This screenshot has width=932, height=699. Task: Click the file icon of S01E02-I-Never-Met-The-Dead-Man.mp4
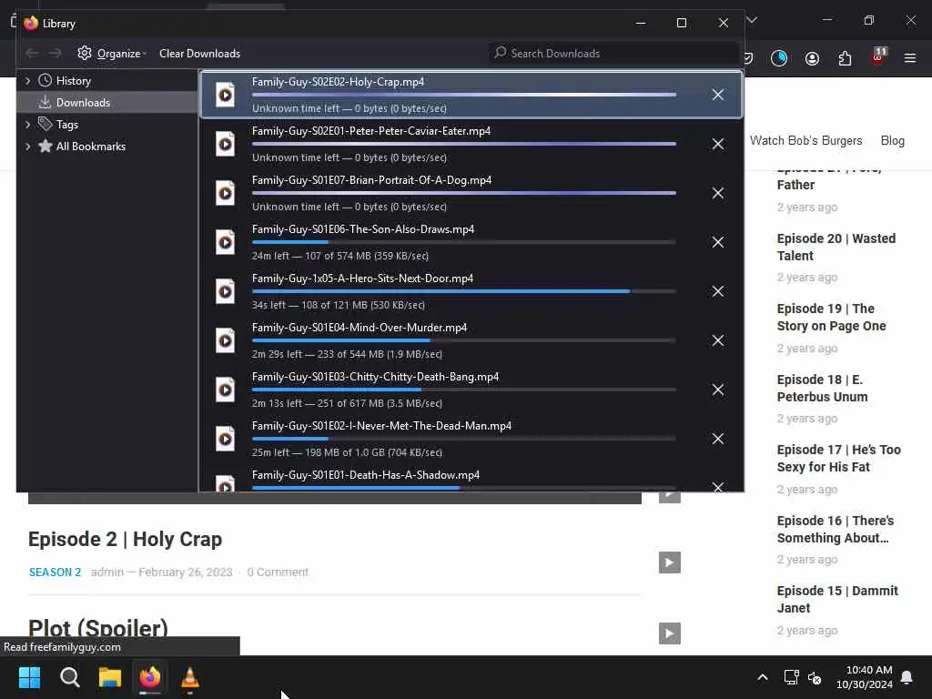point(226,439)
